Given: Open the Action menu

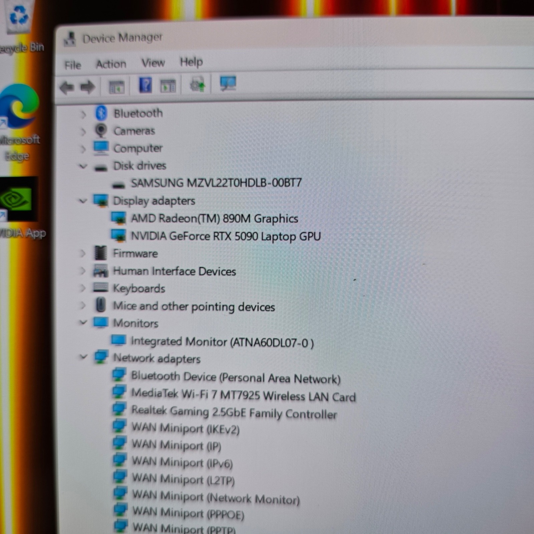Looking at the screenshot, I should coord(111,64).
